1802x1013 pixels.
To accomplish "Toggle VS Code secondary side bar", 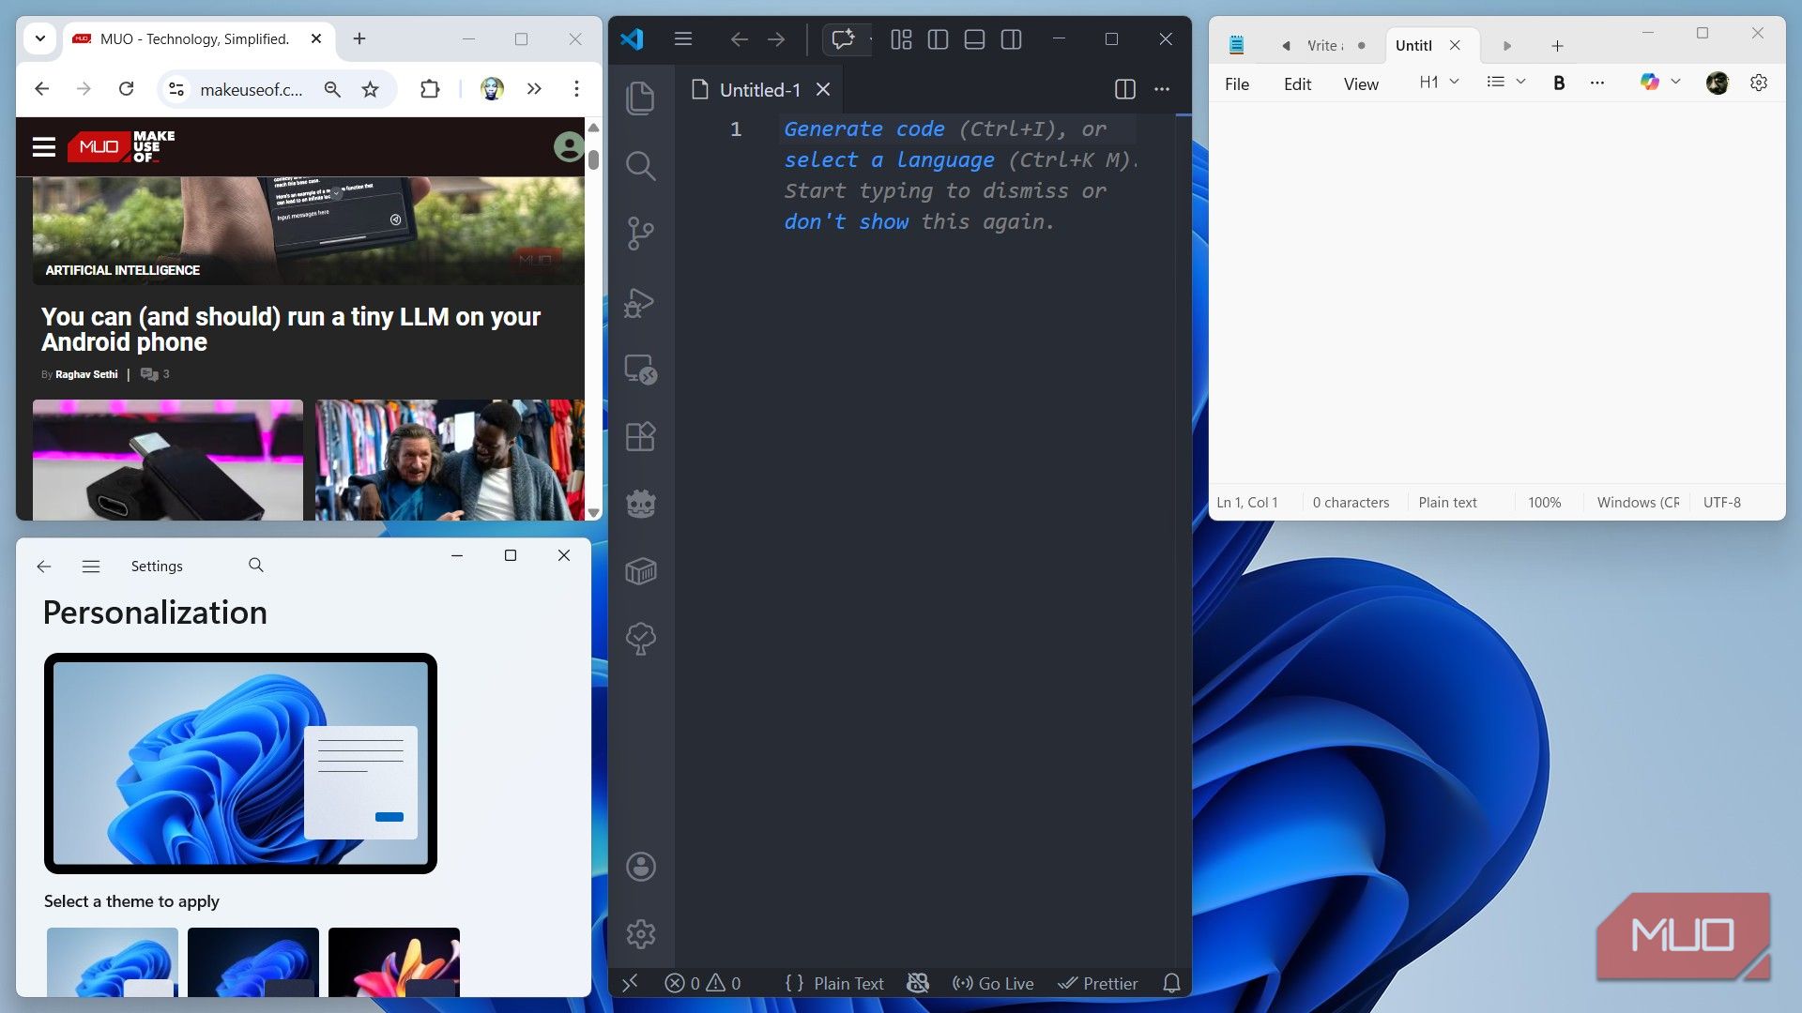I will click(x=1011, y=39).
